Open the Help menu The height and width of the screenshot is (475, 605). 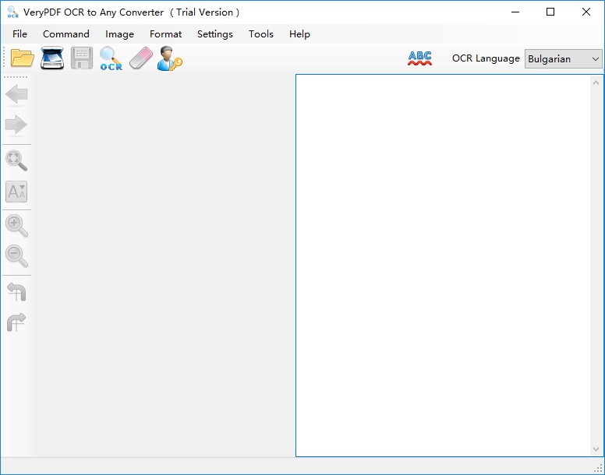[x=300, y=34]
